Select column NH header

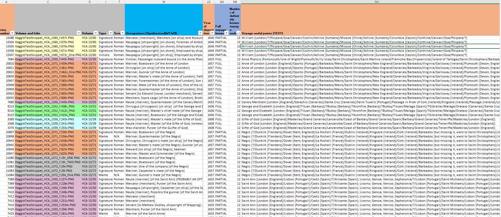tap(377, 2)
